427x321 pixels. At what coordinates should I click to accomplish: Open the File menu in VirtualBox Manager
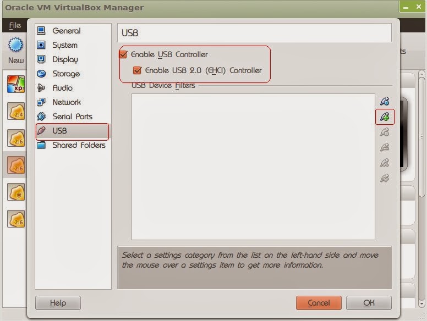pos(15,25)
